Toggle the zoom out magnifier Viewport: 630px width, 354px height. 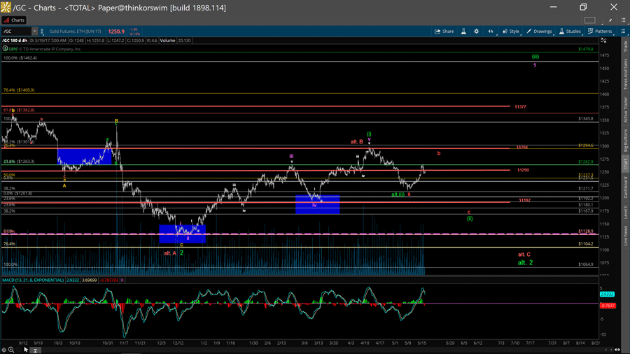pyautogui.click(x=18, y=350)
